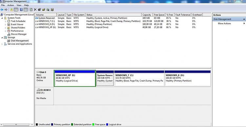Click the tree pane scrollbar right arrow

point(32,125)
